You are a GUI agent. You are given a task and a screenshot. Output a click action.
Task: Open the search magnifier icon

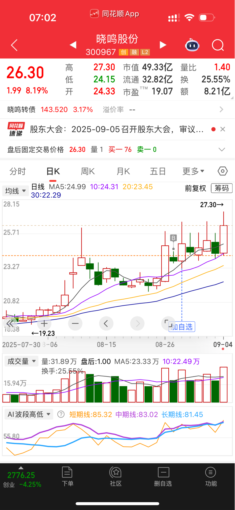[218, 45]
